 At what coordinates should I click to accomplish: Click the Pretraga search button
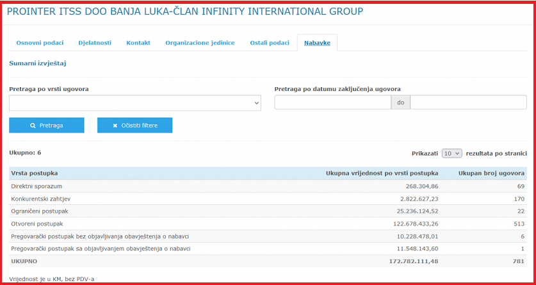pos(47,126)
